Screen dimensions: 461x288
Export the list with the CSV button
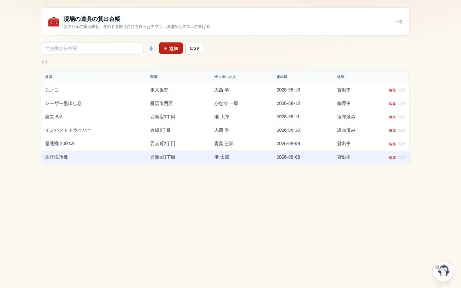coord(195,48)
